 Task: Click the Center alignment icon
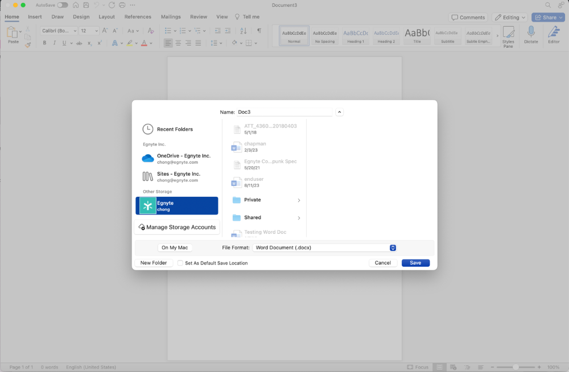[178, 43]
